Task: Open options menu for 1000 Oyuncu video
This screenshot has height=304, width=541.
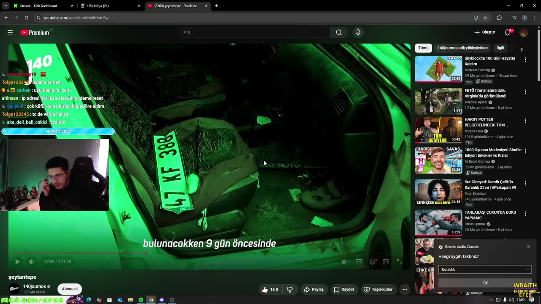Action: [x=525, y=151]
